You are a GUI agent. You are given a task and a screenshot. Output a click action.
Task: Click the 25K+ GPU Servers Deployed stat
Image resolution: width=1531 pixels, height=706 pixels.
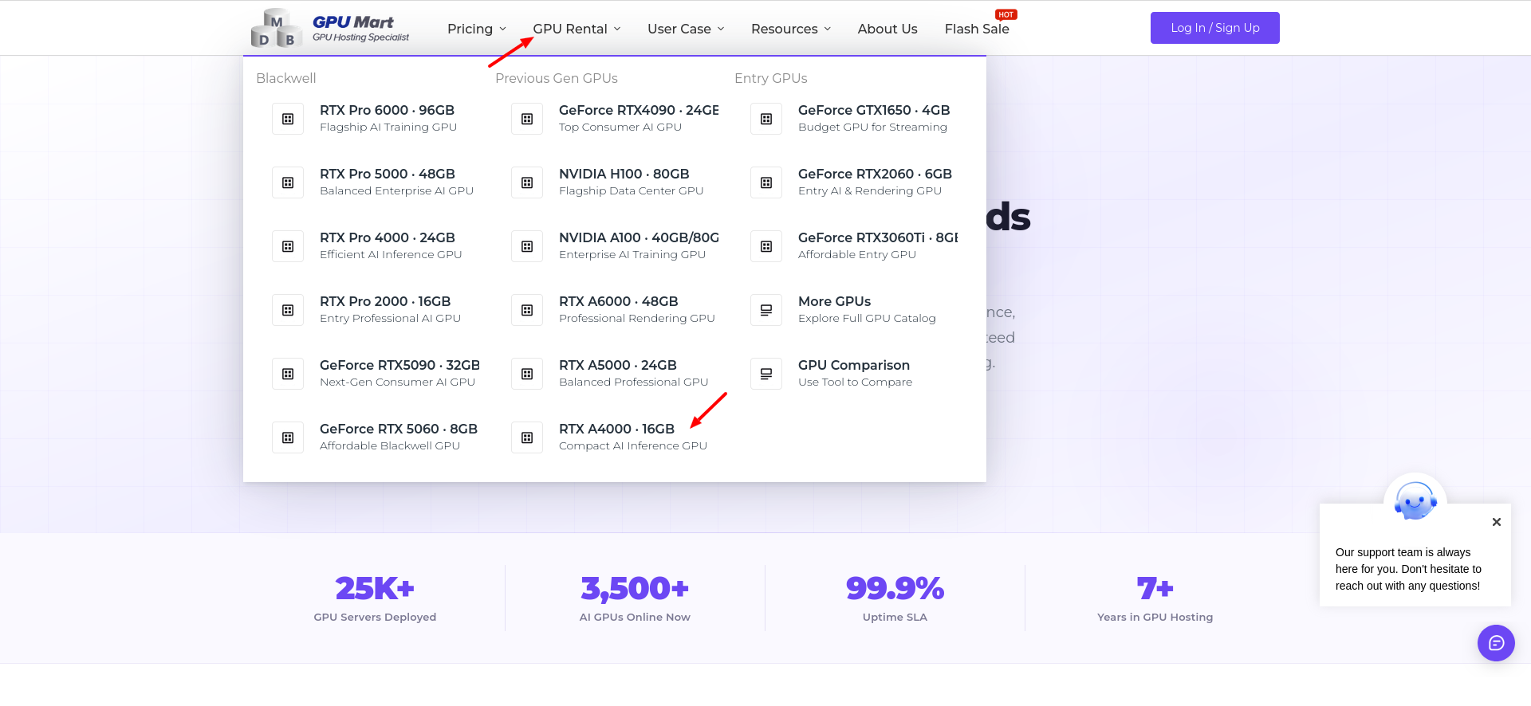coord(375,598)
